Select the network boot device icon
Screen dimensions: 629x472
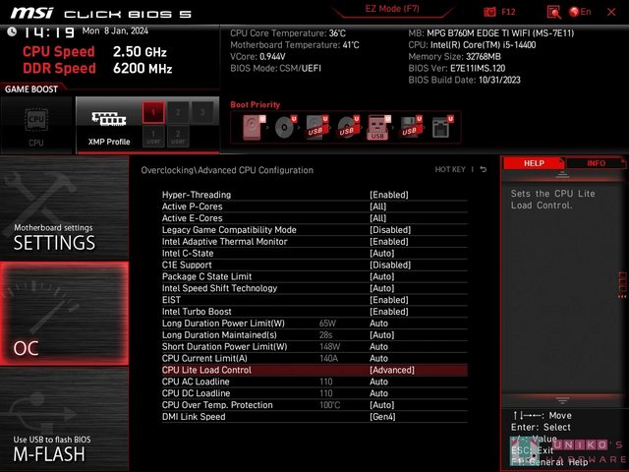click(440, 127)
